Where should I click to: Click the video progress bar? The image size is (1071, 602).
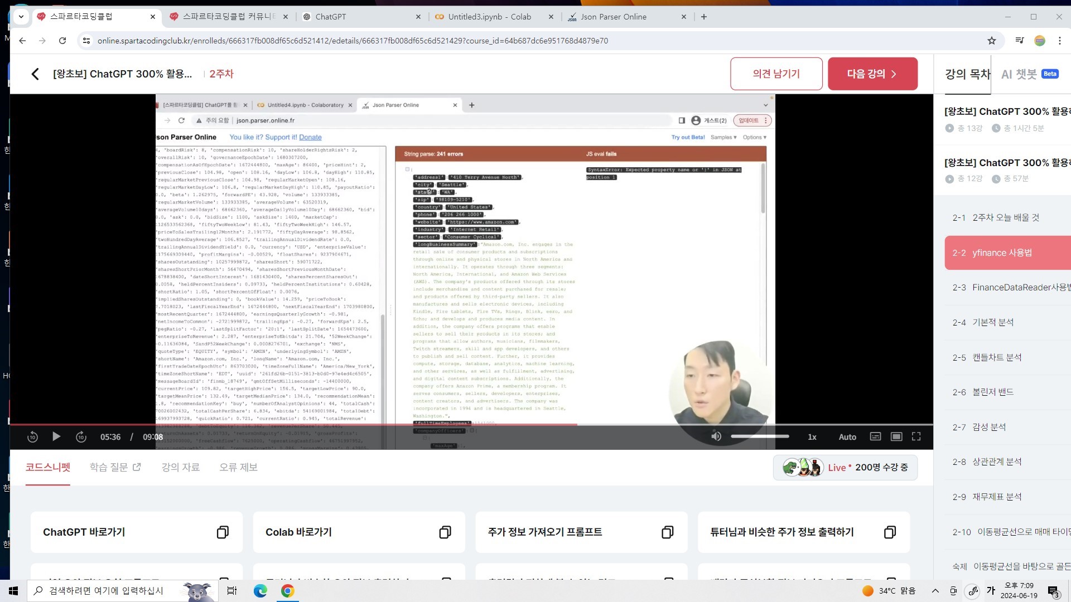471,425
